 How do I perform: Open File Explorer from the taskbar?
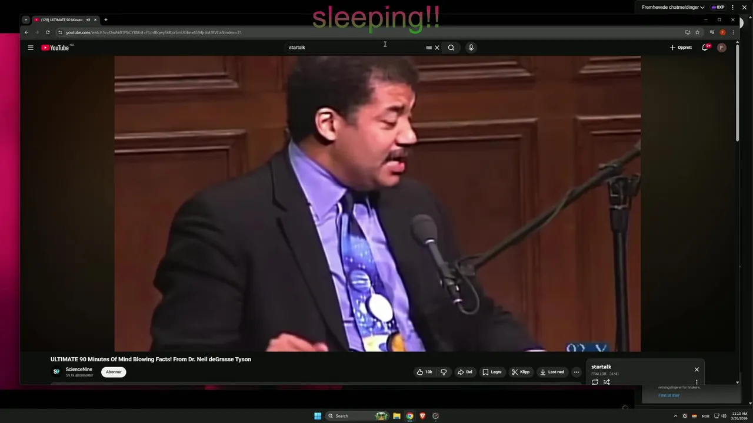coord(397,416)
